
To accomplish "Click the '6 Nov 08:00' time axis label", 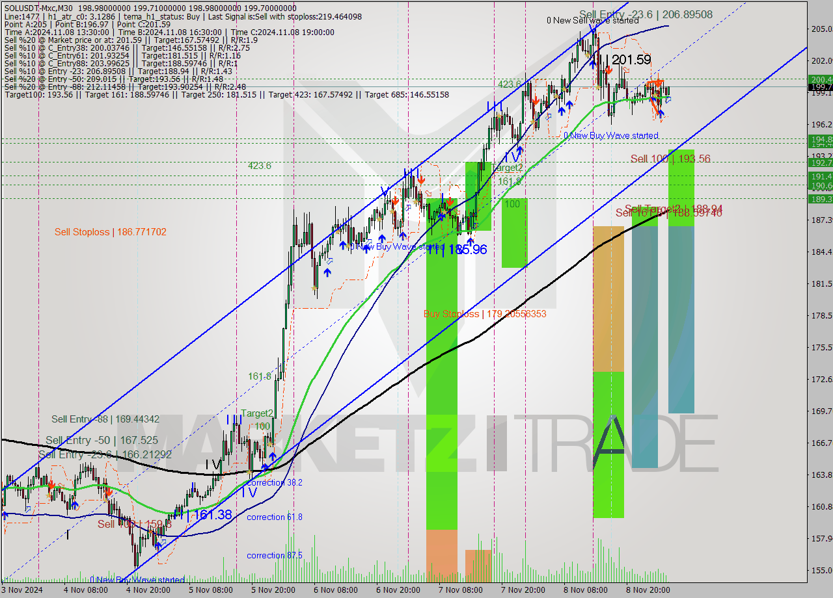I will tap(335, 590).
